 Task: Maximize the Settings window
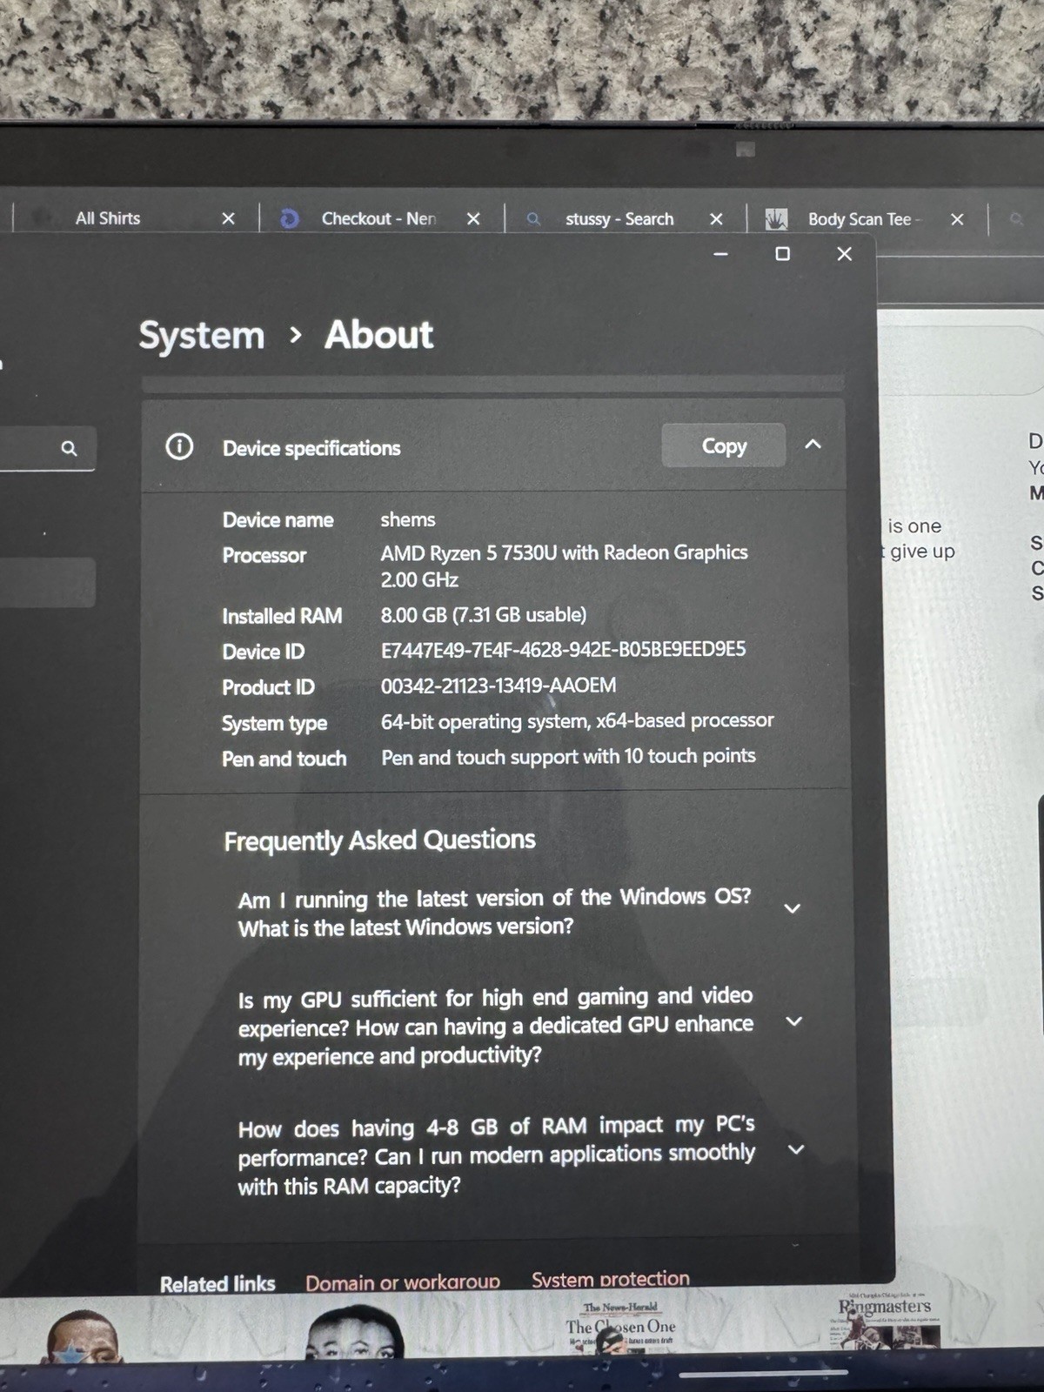pos(782,254)
